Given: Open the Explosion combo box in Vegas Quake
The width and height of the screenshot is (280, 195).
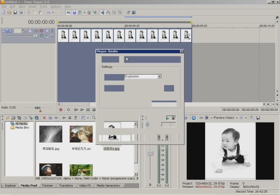Looking at the screenshot, I should click(143, 77).
